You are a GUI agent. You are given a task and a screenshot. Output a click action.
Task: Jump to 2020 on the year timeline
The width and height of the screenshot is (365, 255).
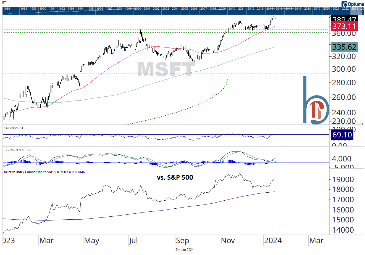coord(327,9)
